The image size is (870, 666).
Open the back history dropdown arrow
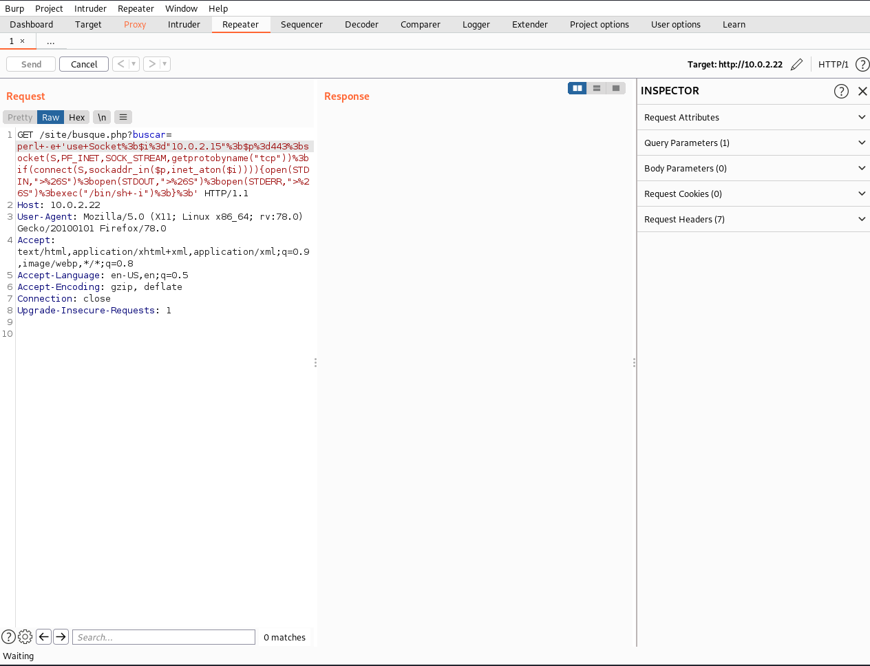point(134,64)
